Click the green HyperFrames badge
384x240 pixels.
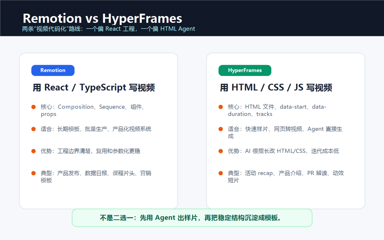[x=245, y=70]
